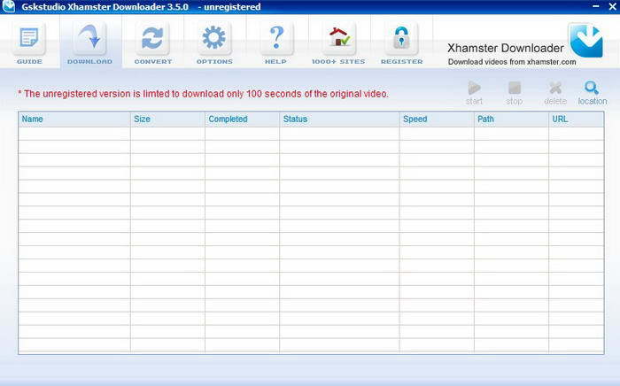620x386 pixels.
Task: Open the Guide section
Action: (x=29, y=43)
